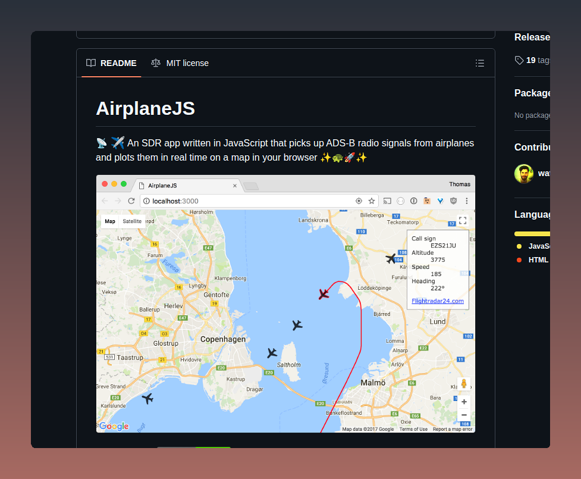581x479 pixels.
Task: Click the No packages text
Action: tap(532, 115)
